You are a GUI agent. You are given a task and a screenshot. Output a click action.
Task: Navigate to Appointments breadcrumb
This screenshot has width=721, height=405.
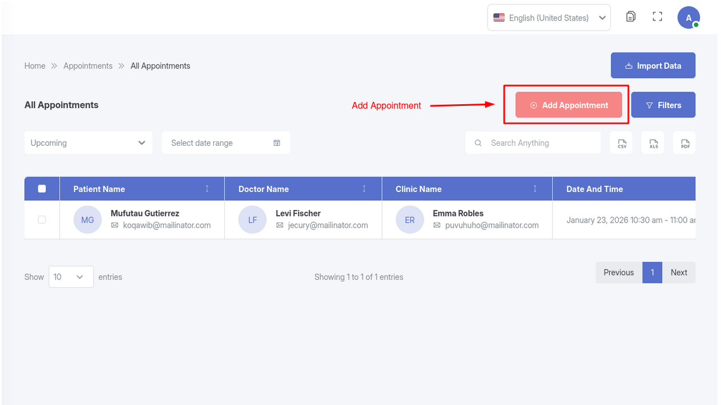click(88, 66)
